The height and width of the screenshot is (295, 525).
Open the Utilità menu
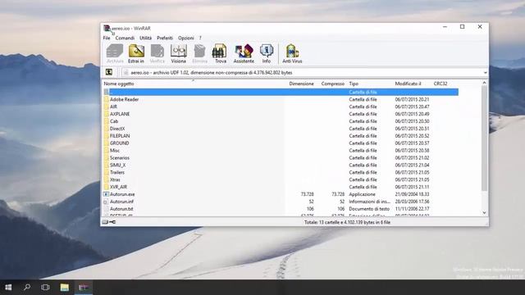(146, 39)
